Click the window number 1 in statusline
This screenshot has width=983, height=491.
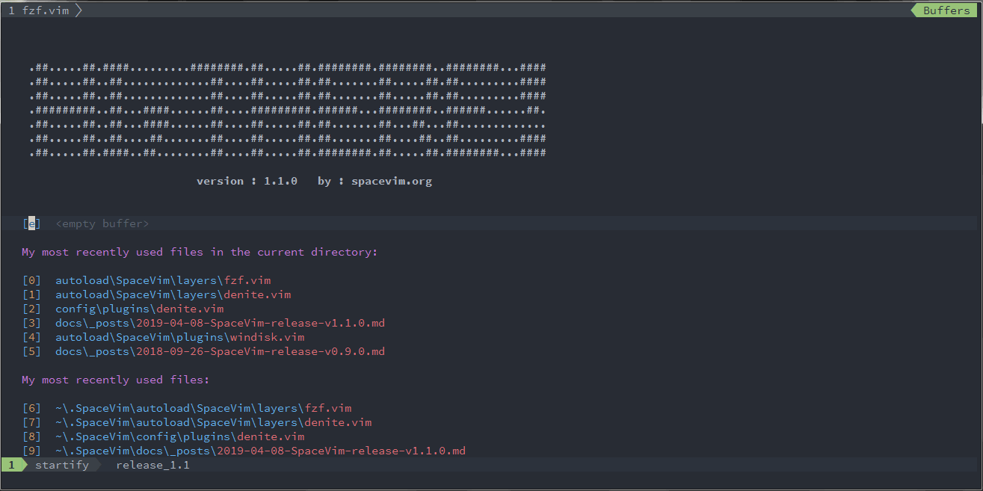11,465
